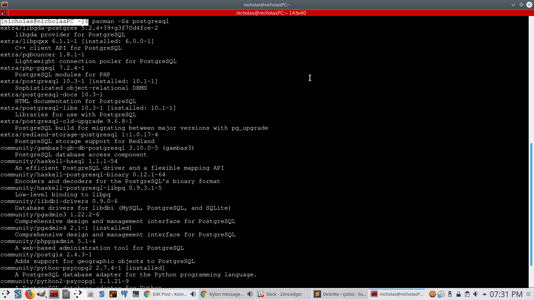Mute audio on Edit Post Chrome task
Viewport: 534px width, 300px height.
click(x=193, y=294)
